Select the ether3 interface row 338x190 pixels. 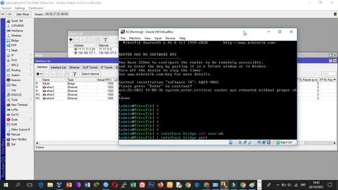point(77,94)
